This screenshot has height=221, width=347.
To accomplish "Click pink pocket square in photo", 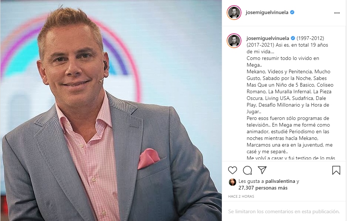I will click(148, 158).
